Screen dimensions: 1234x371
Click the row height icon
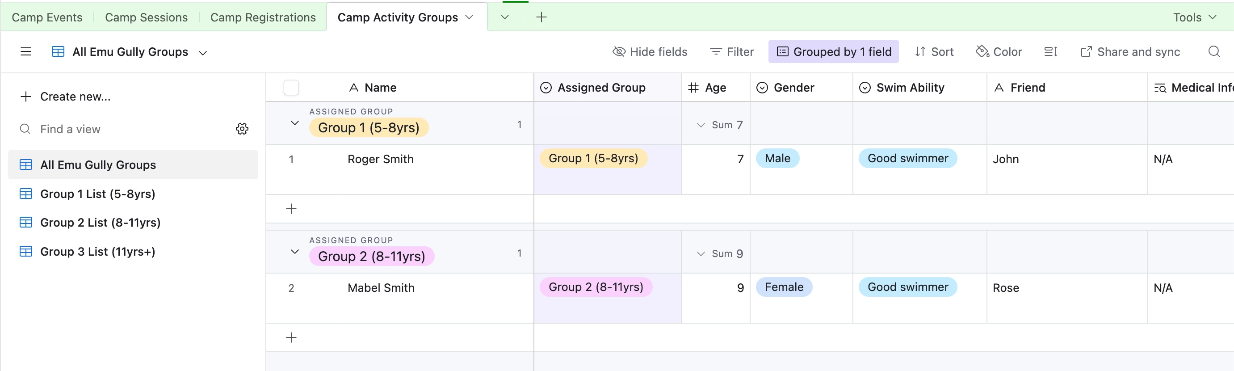(x=1050, y=52)
